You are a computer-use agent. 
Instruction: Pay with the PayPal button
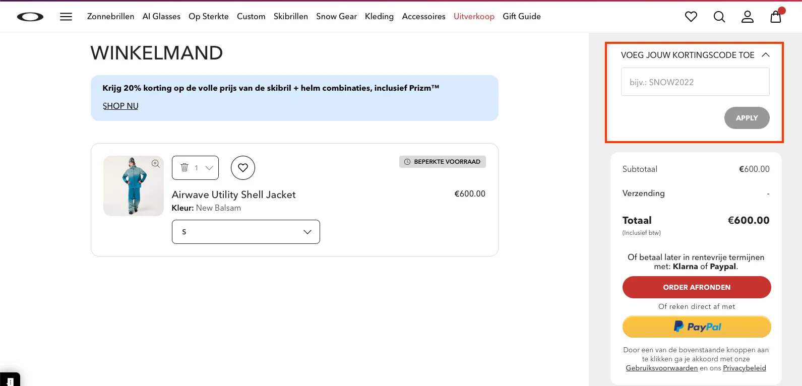coord(697,327)
